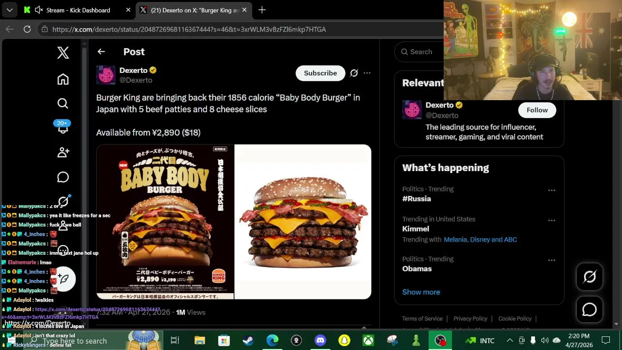Click the 1M Views count
Screen dimensions: 622x350
(x=190, y=312)
